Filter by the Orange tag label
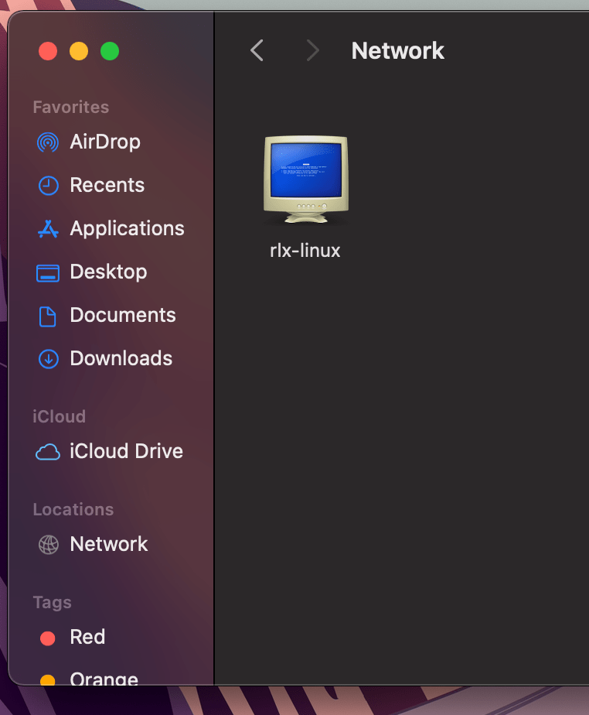This screenshot has height=715, width=589. click(104, 679)
